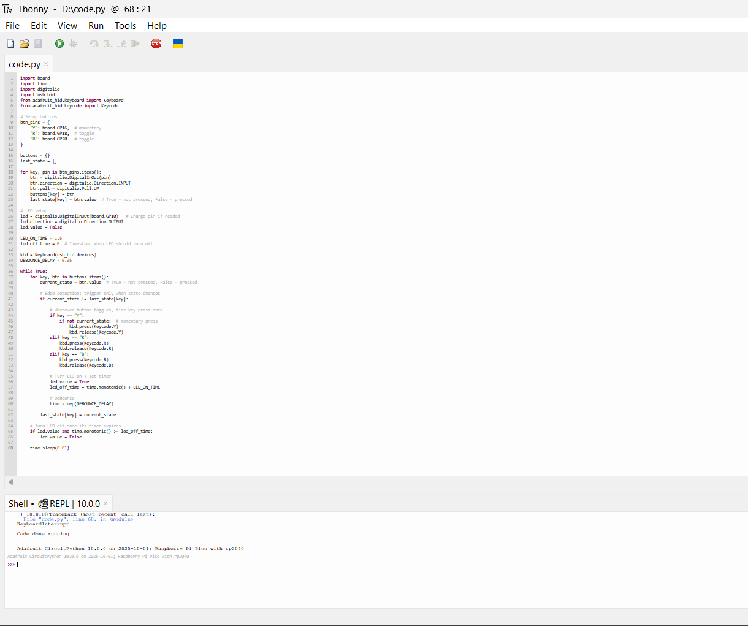Click the 'kbd.release(Keycode.B)' line
The image size is (748, 626).
pos(86,365)
